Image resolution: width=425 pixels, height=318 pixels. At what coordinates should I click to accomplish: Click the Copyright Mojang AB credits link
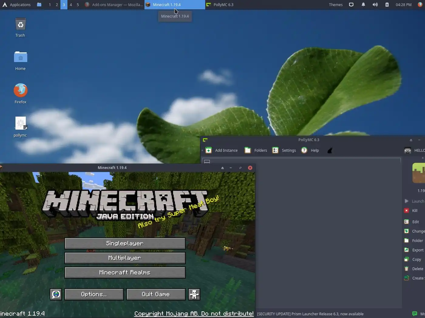(x=194, y=314)
